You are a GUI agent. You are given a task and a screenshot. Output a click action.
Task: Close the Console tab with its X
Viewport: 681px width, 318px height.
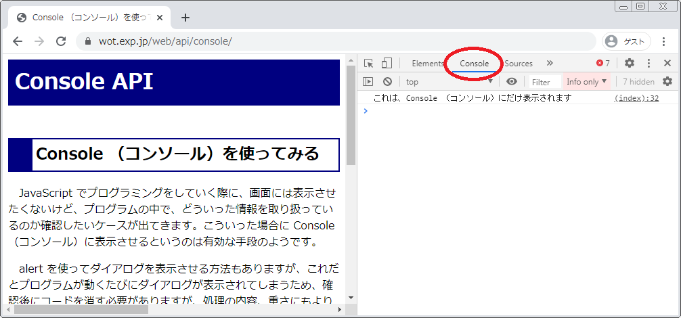click(x=159, y=18)
